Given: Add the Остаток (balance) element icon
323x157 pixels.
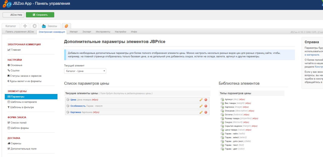Looking at the screenshot, I should 222,114.
